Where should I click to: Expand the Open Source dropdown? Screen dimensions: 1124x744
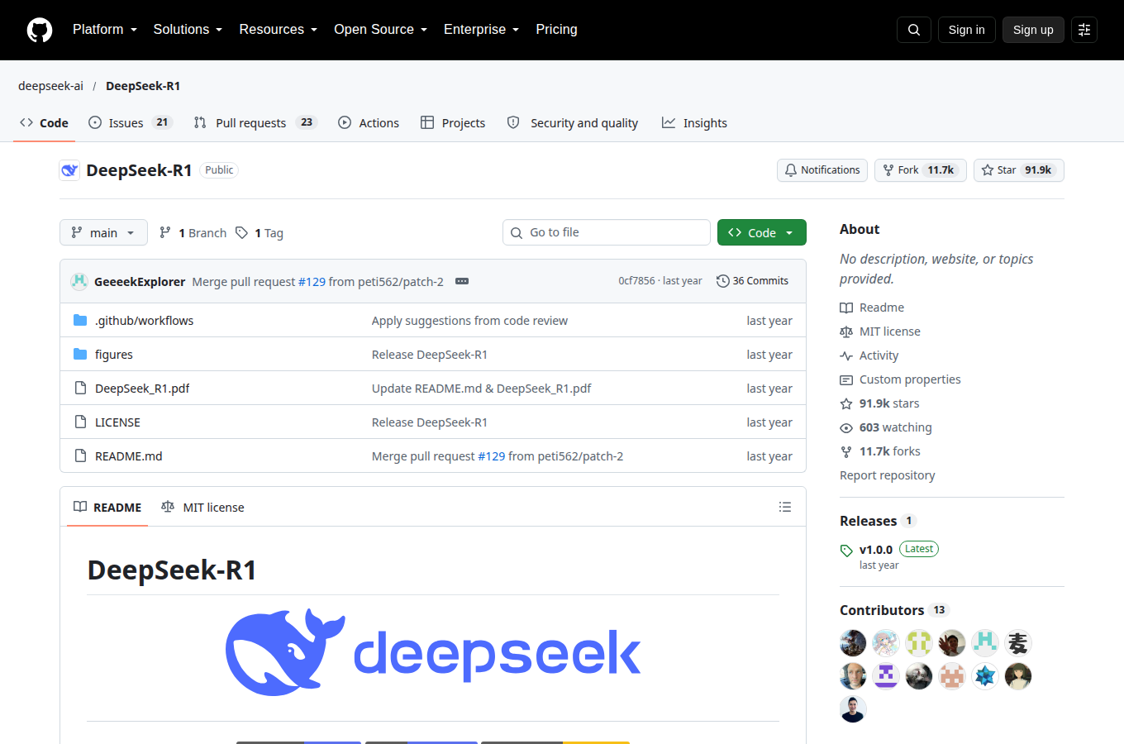[381, 30]
